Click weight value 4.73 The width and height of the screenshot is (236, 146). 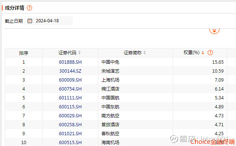219,115
